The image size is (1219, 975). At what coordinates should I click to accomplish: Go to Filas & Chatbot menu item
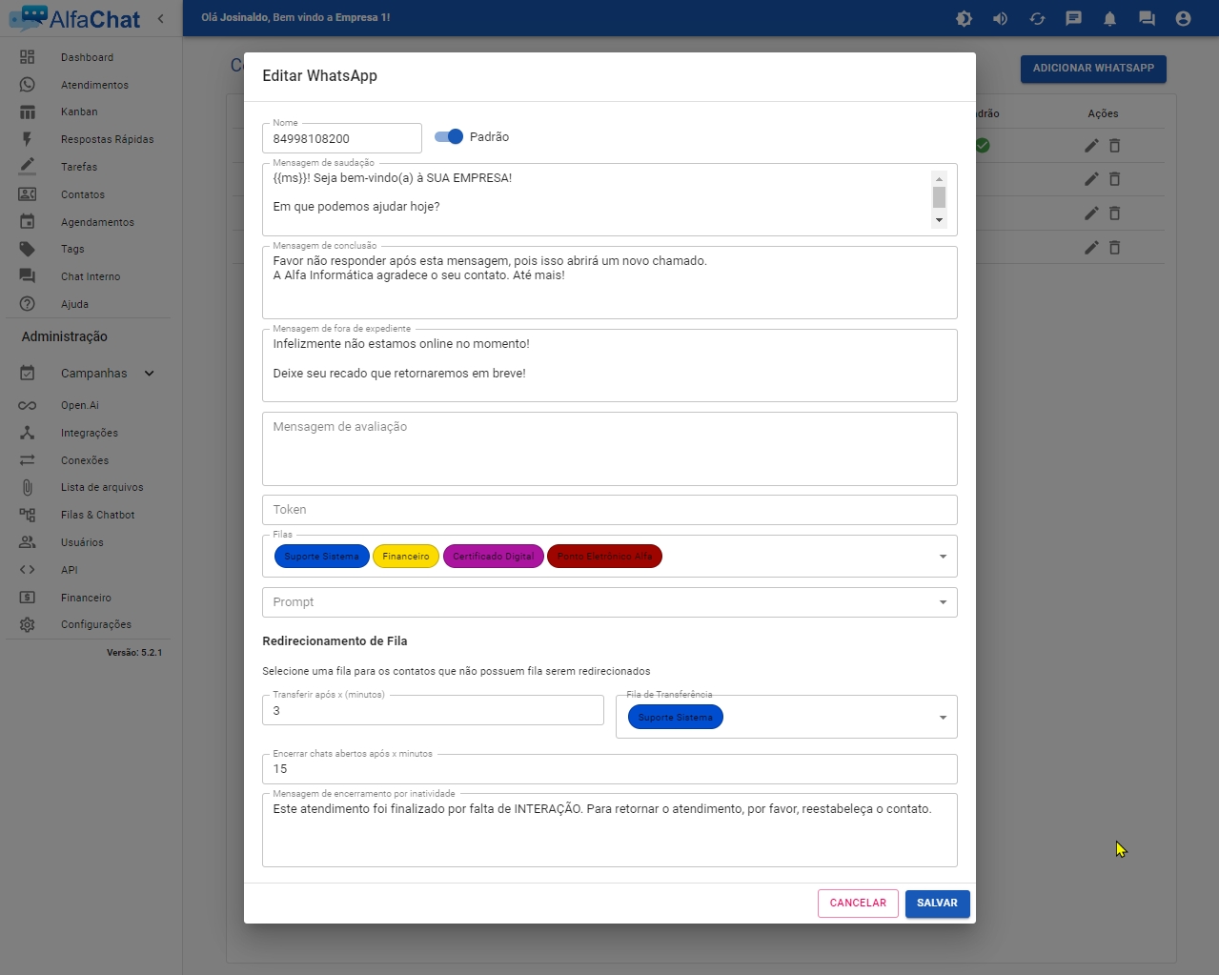(x=97, y=515)
